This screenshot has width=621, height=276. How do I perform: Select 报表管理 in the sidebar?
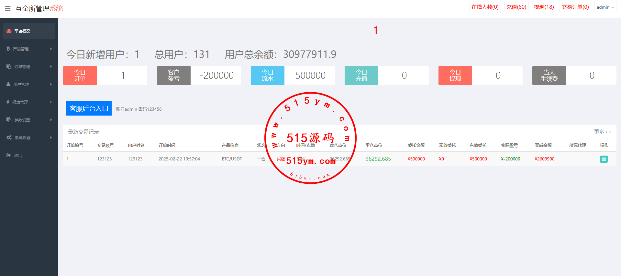[x=20, y=102]
